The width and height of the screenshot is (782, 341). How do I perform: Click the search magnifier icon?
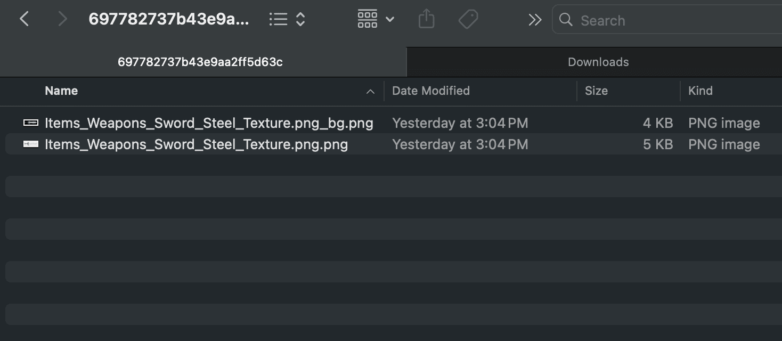[566, 20]
